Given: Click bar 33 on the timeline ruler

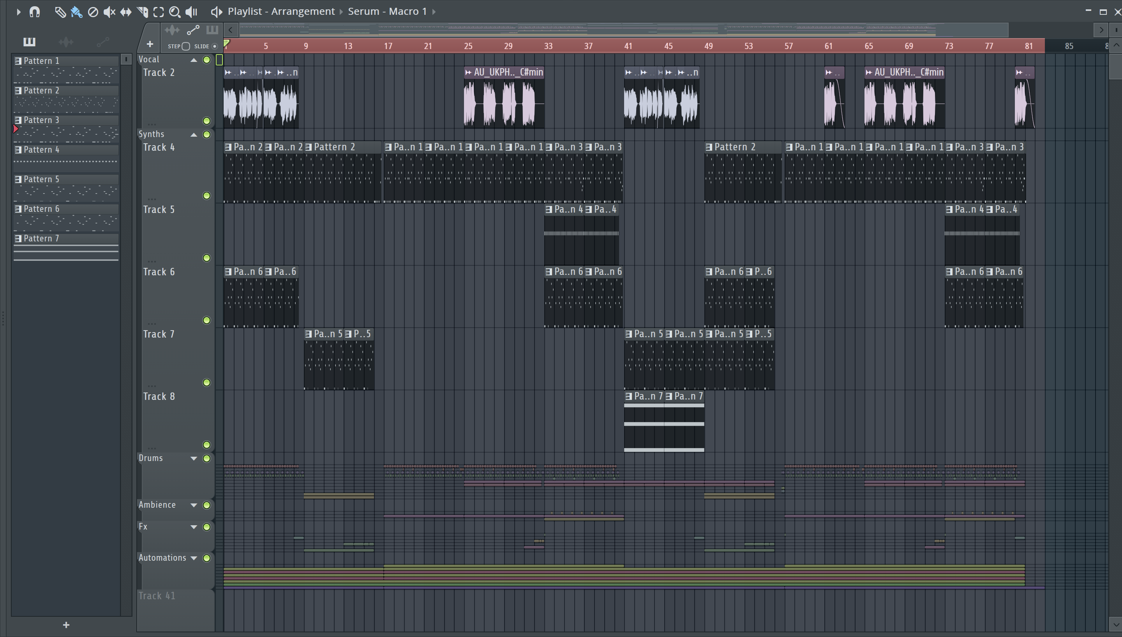Looking at the screenshot, I should point(548,46).
